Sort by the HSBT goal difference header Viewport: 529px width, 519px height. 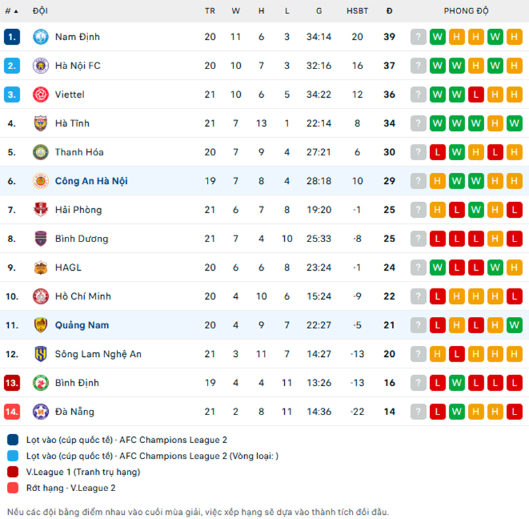(357, 11)
